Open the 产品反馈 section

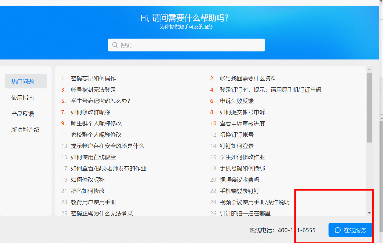(23, 114)
